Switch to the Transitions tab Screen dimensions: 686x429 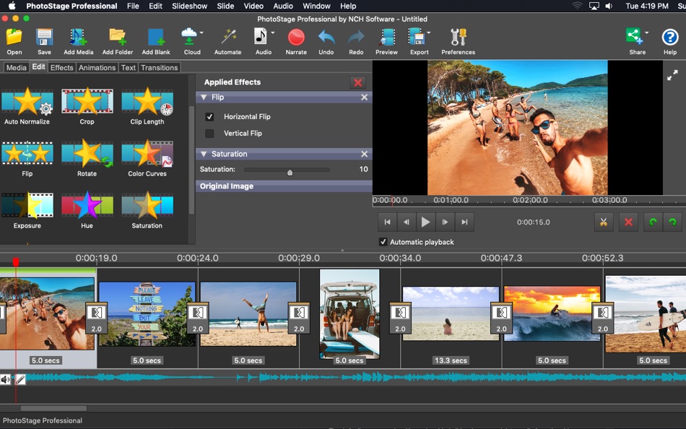tap(159, 67)
